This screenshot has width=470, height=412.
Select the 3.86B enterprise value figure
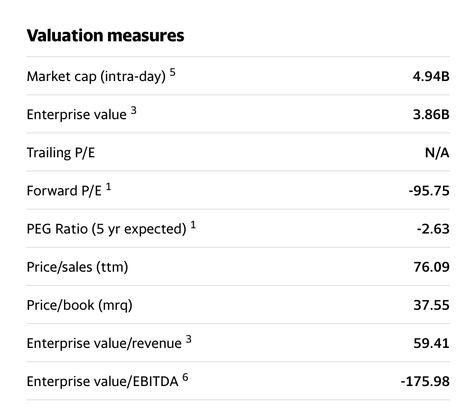click(431, 114)
